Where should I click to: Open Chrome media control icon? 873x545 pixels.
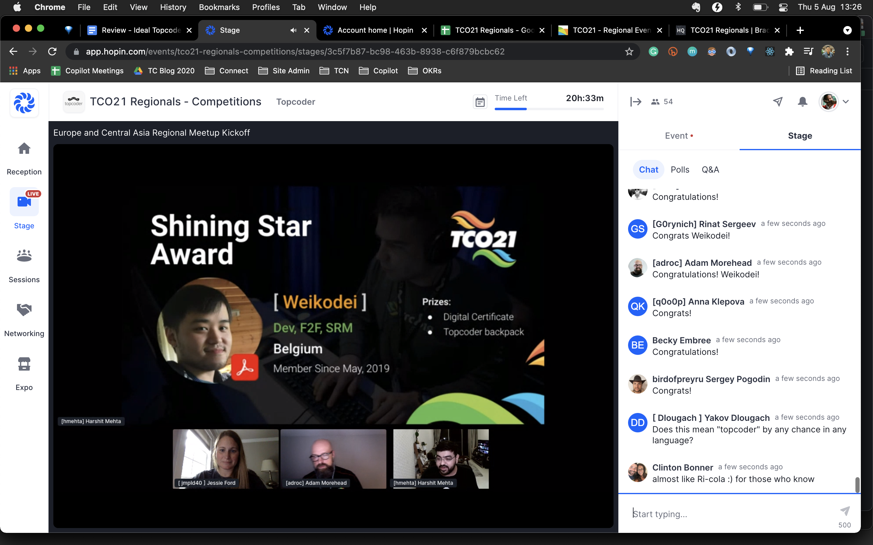(x=808, y=51)
